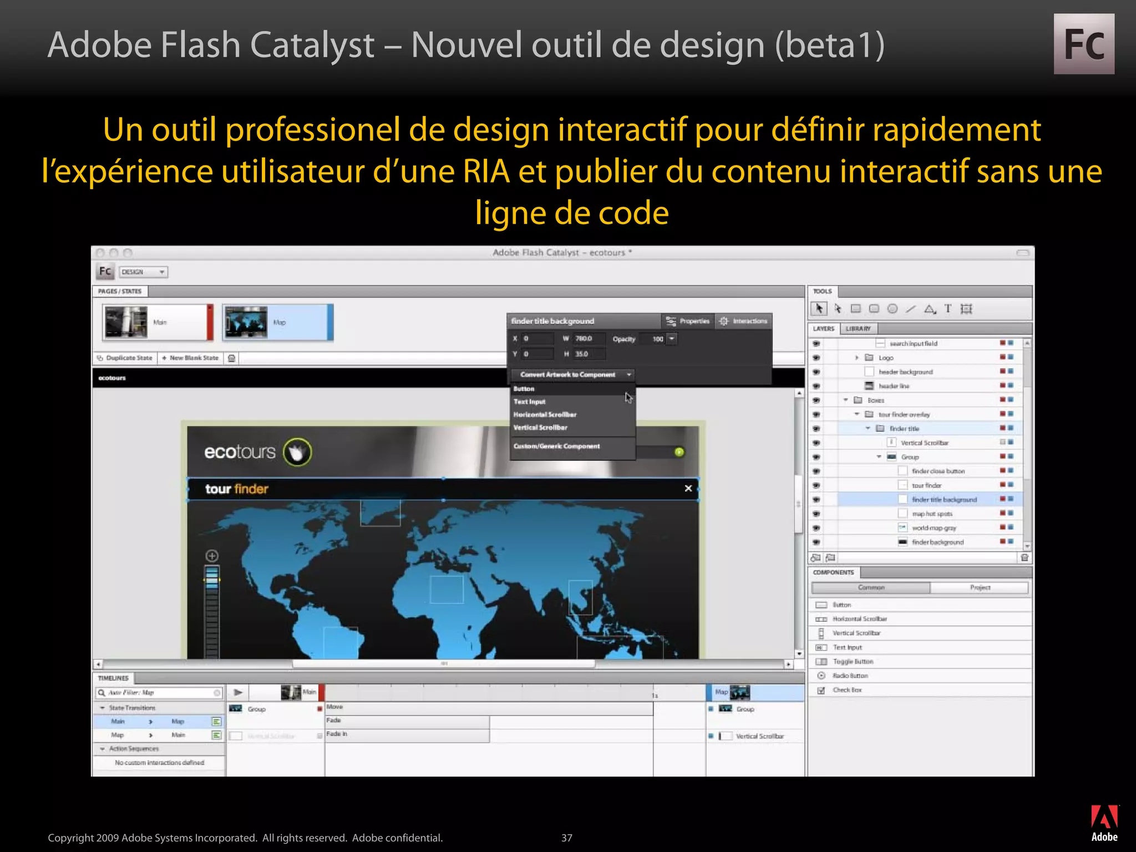
Task: Choose Horizontal Scrollbar from convert menu
Action: pos(573,414)
